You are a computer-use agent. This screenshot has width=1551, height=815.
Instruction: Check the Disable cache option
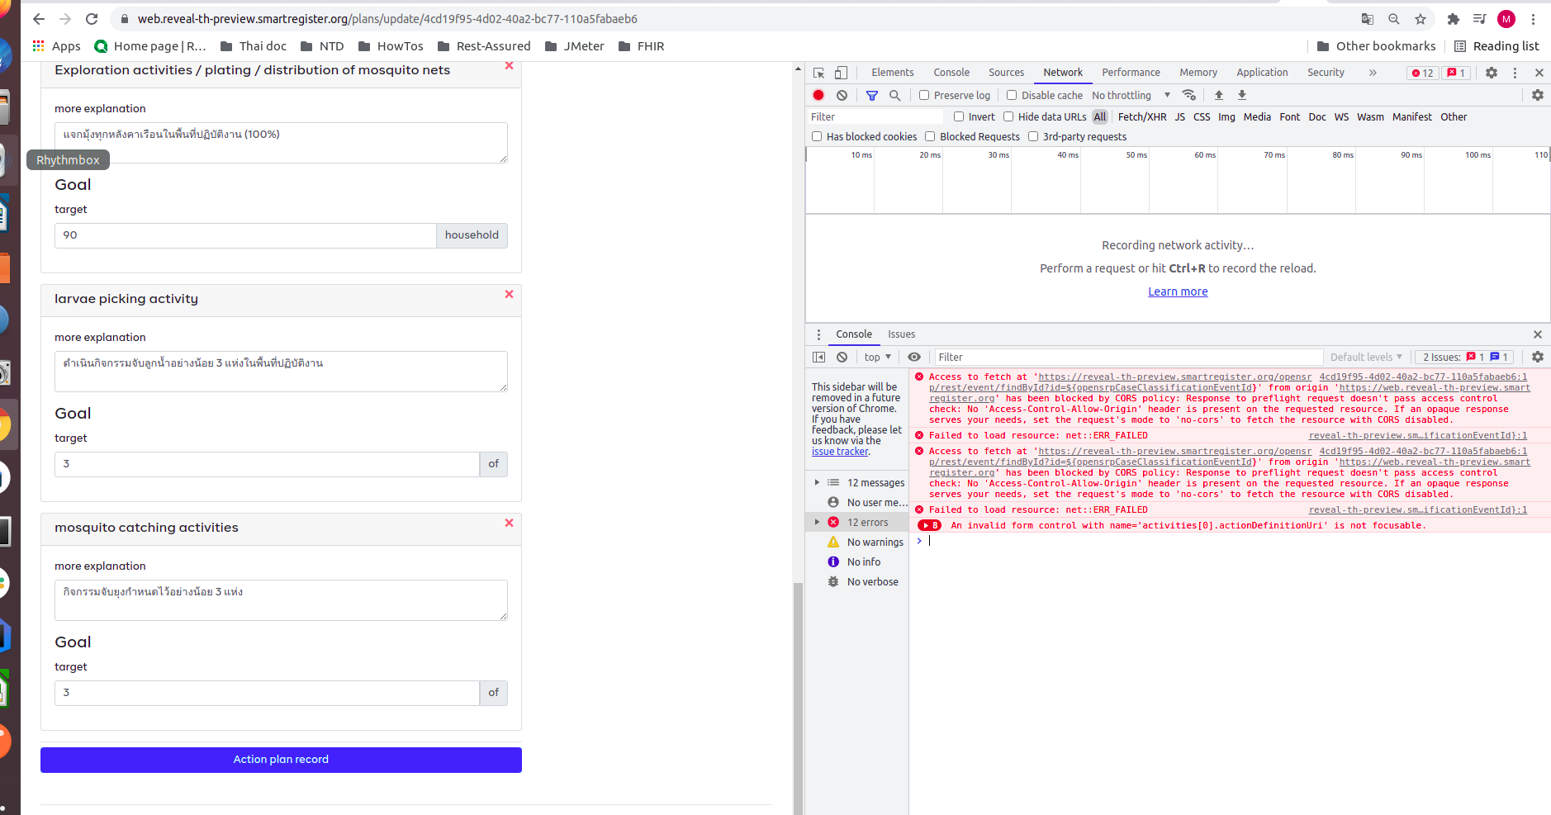[x=1012, y=95]
